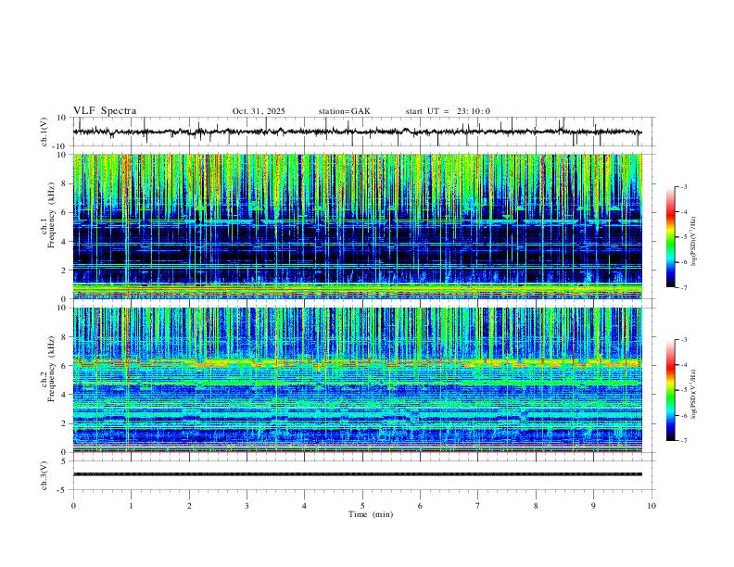Screen dimensions: 734x567
Task: Click the 8 kHz tick on ch.1 frequency axis
Action: (x=64, y=183)
